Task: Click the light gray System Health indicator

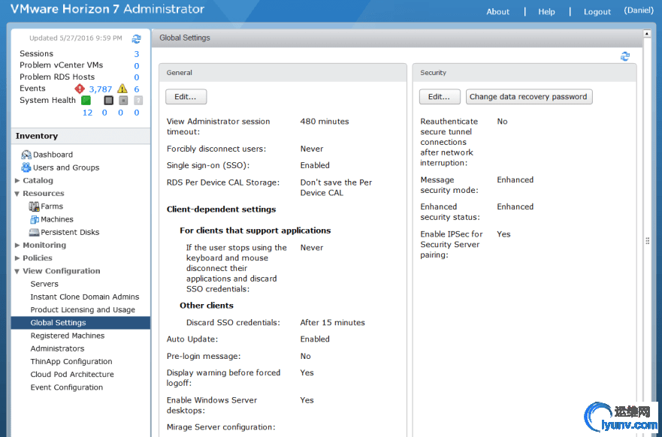Action: 123,101
